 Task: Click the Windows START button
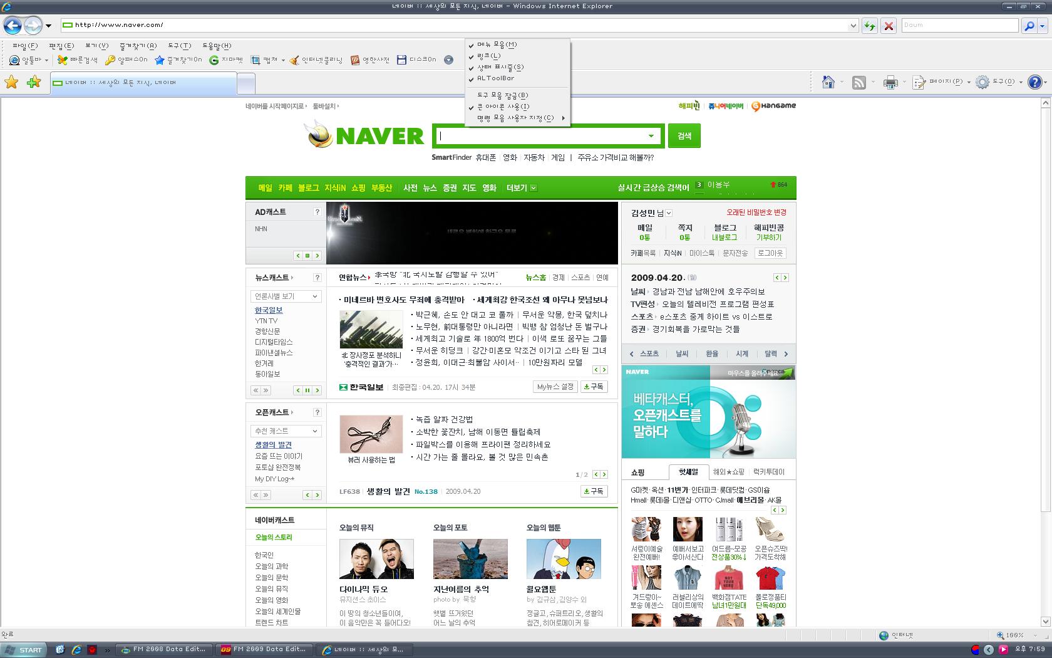tap(24, 650)
